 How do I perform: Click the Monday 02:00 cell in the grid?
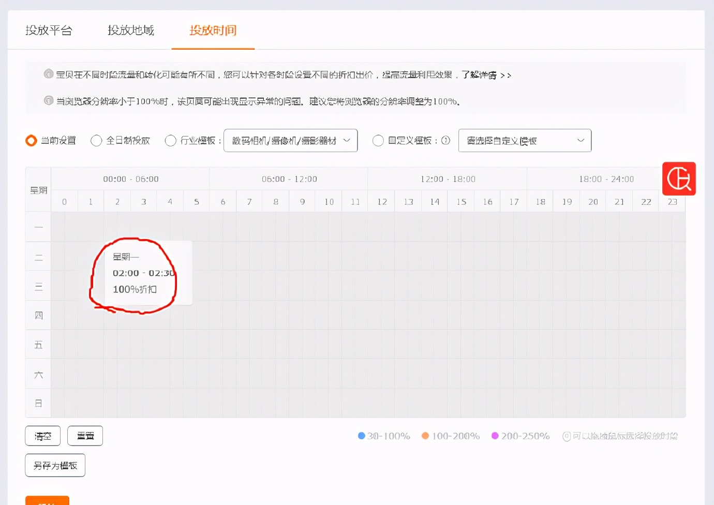pos(117,227)
